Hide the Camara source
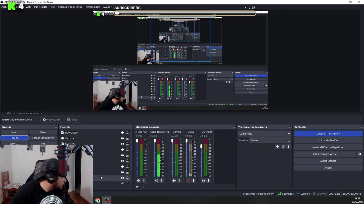Viewport: 364px width, 204px height. (x=122, y=138)
